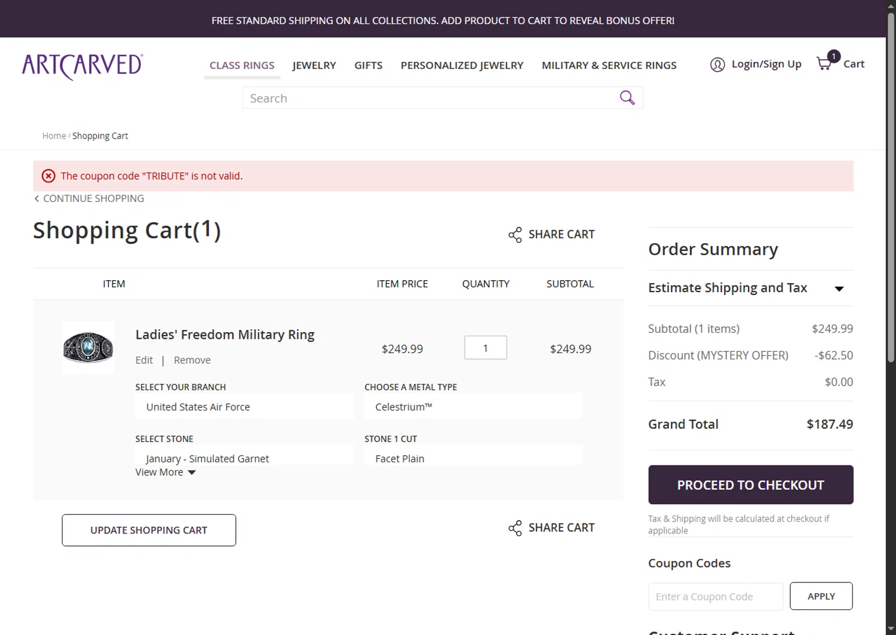Open the Jewelry menu
Viewport: 896px width, 635px height.
314,65
